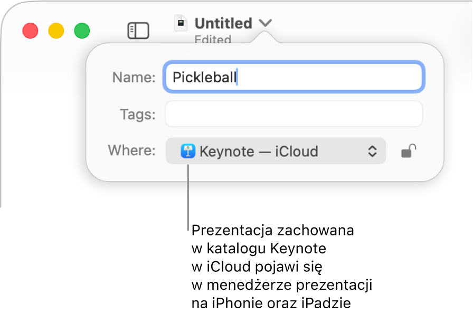473x313 pixels.
Task: Click the Untitled document title
Action: click(x=223, y=23)
